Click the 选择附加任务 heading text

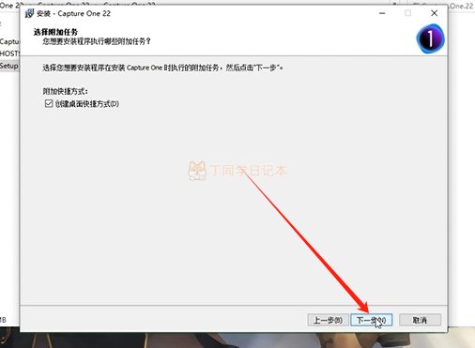click(x=55, y=32)
